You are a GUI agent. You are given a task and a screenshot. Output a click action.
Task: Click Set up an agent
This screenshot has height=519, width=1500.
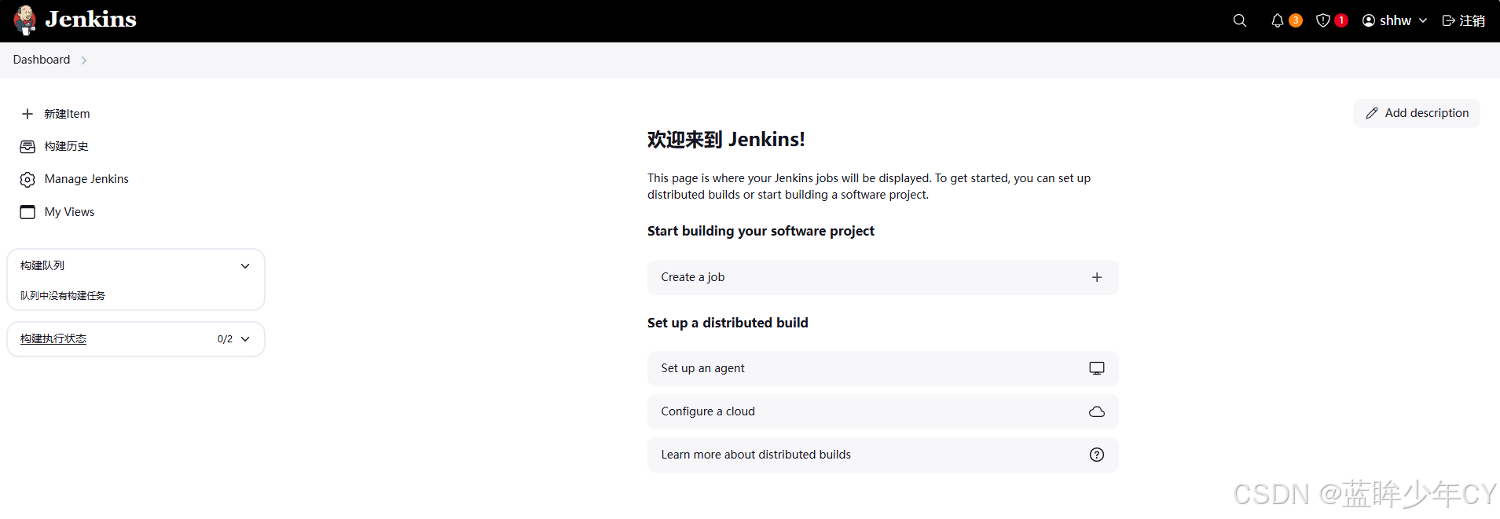(882, 368)
